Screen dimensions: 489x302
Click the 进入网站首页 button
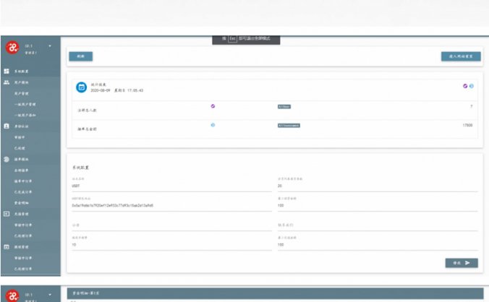pos(460,56)
